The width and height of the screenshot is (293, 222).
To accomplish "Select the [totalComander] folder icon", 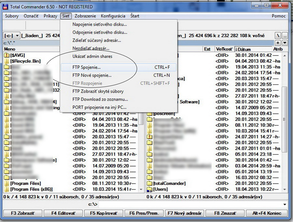I will click(x=149, y=183).
